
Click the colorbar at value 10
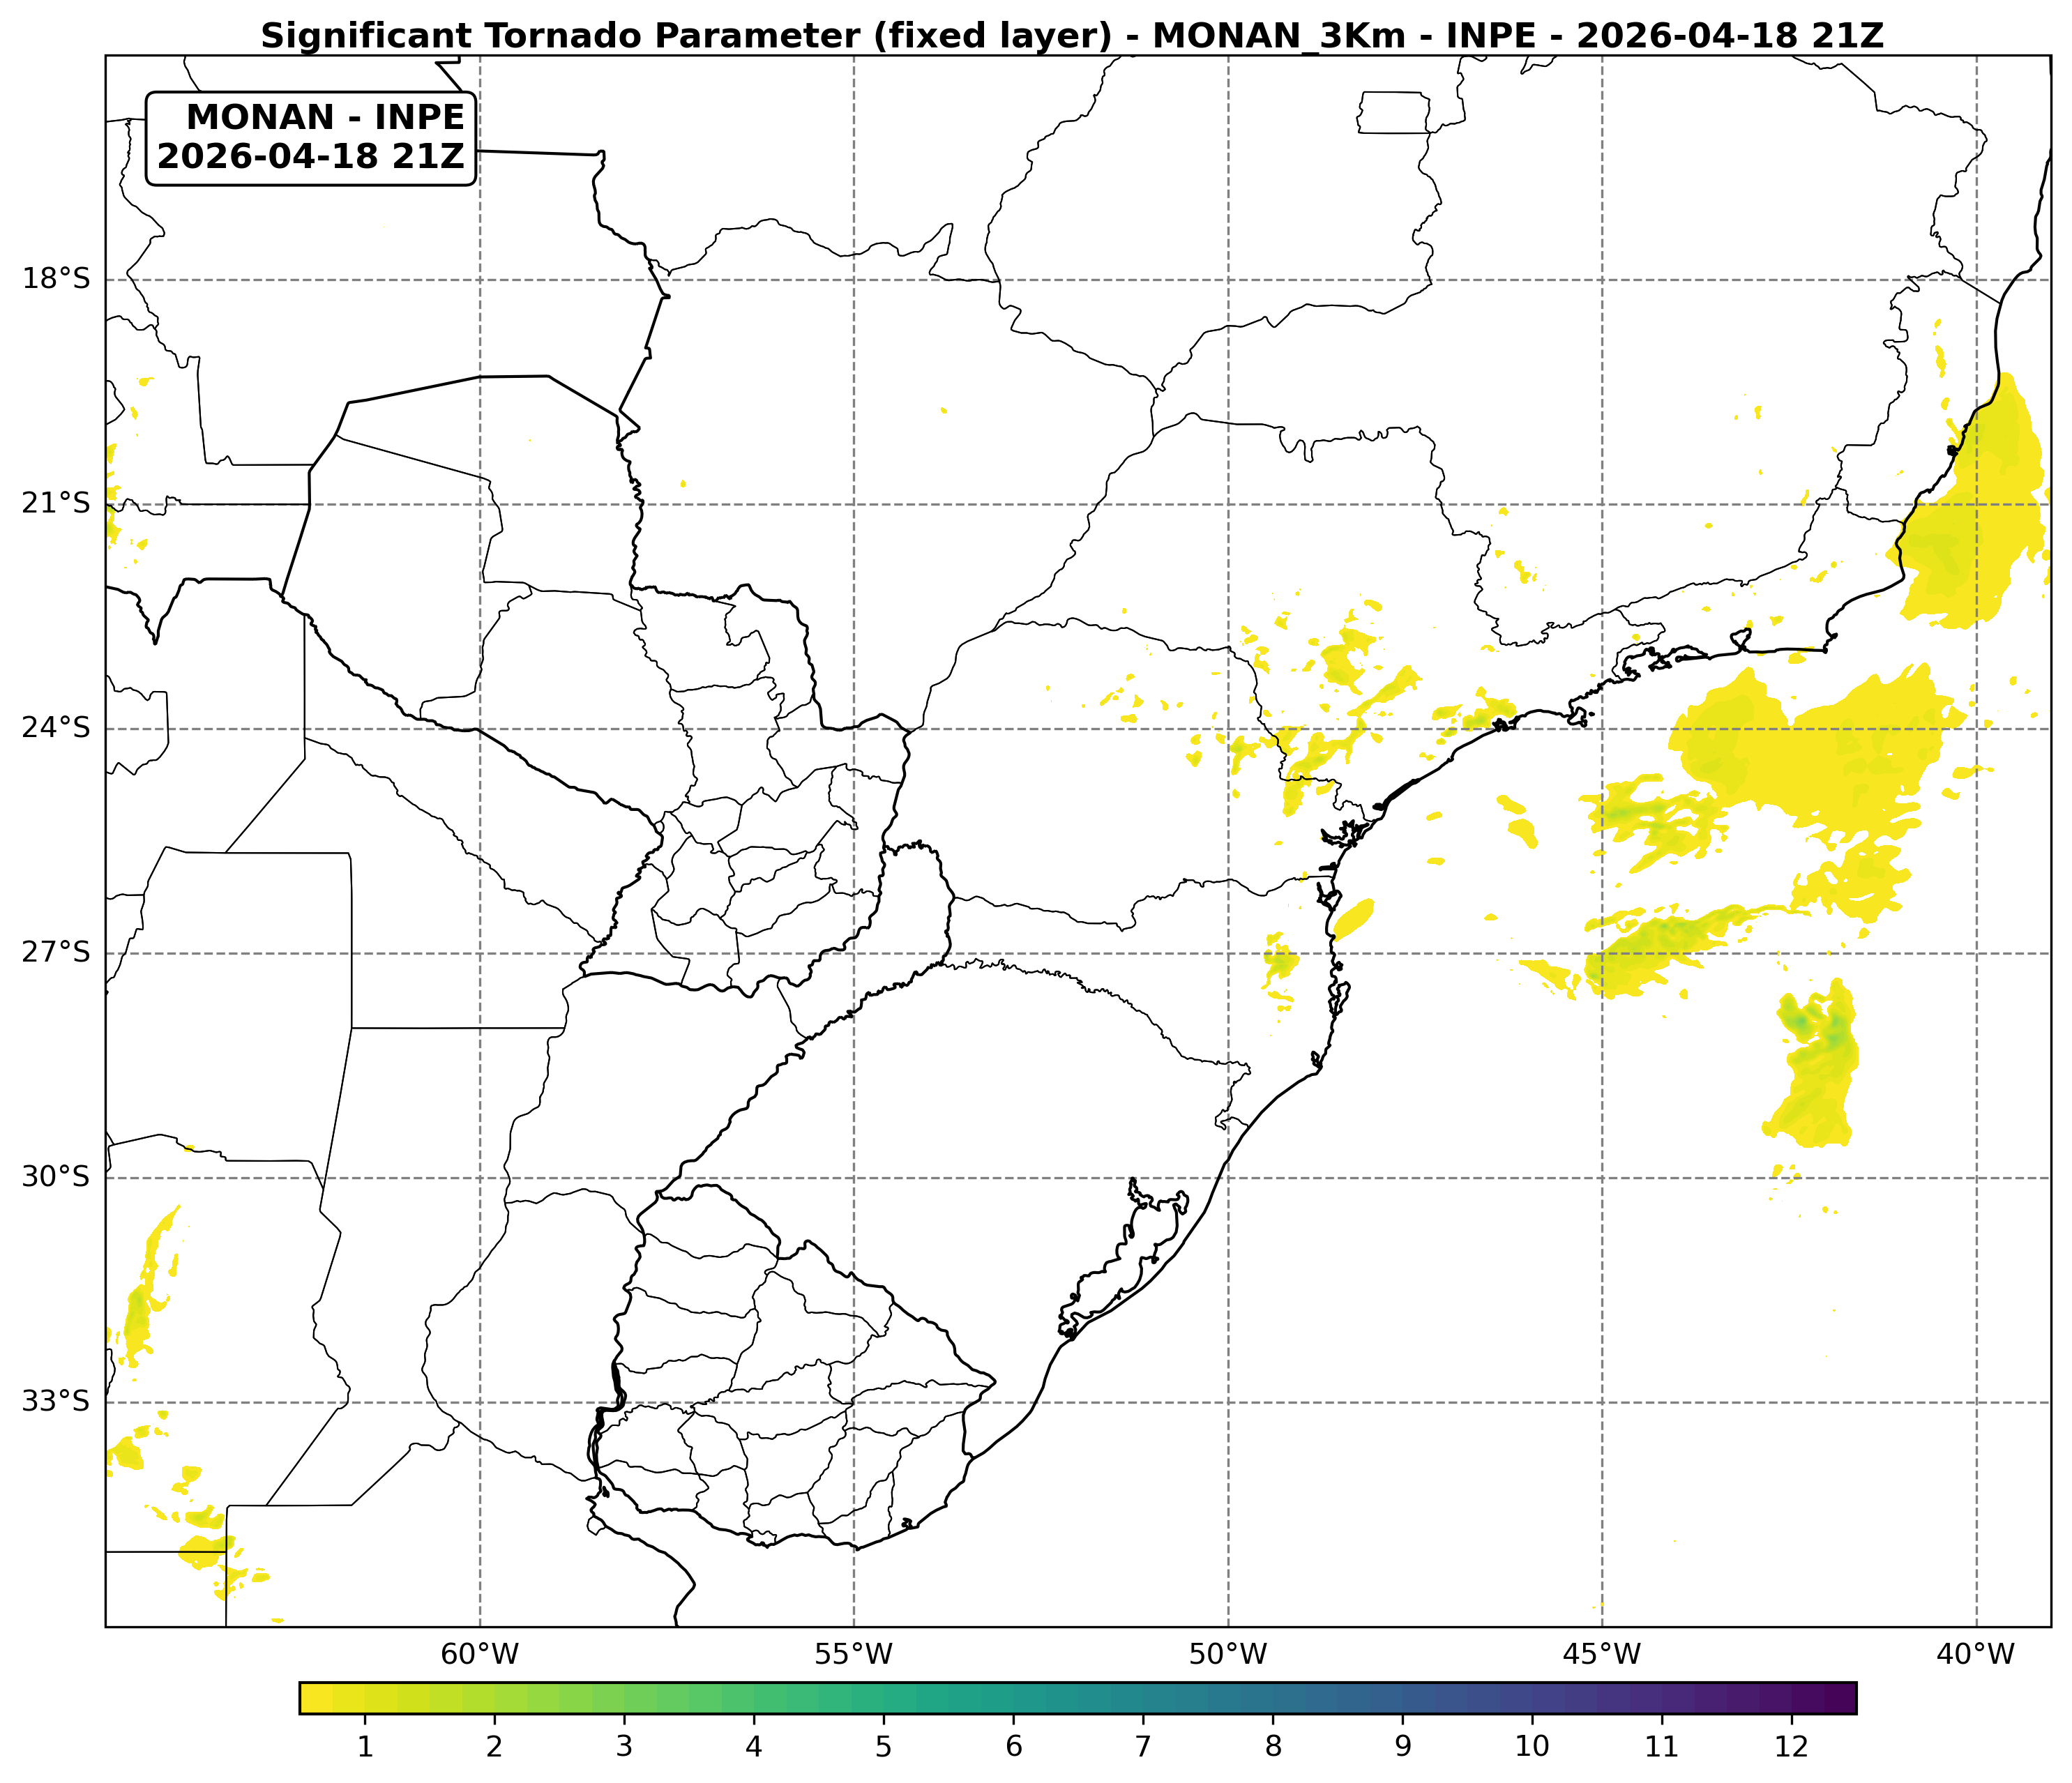[x=1532, y=1698]
